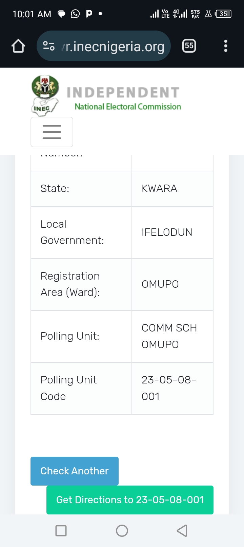This screenshot has width=244, height=547.
Task: Tap the browser home icon
Action: 18,46
